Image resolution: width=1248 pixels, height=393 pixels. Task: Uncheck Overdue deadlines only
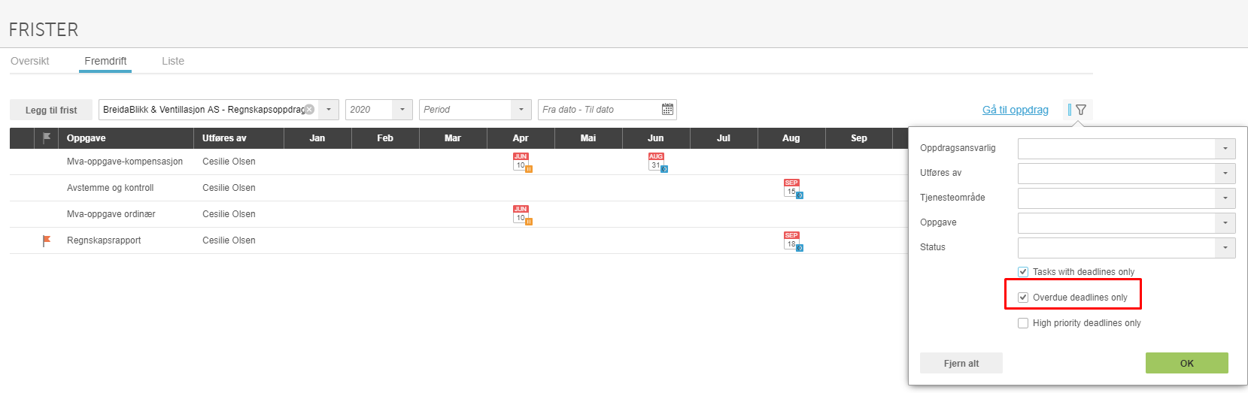[1023, 298]
